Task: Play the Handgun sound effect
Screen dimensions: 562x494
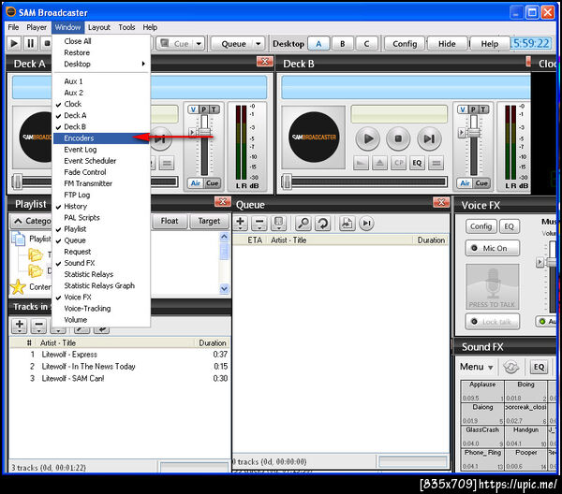Action: point(525,436)
